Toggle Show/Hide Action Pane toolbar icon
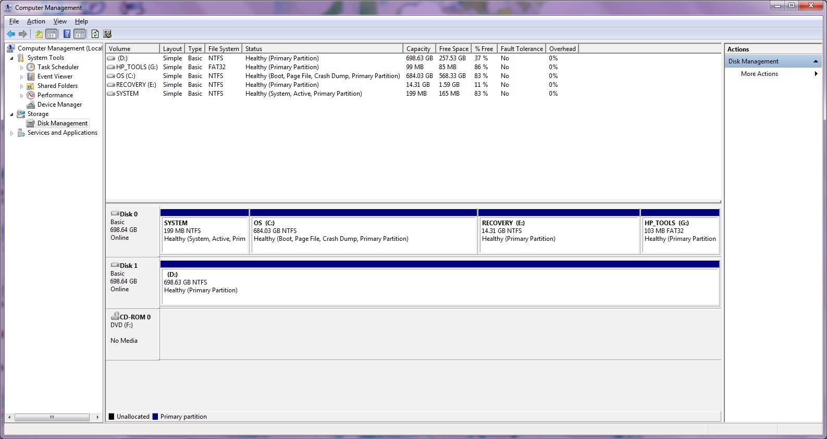827x439 pixels. [80, 34]
